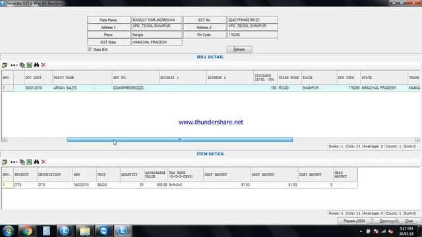Click binoculars find icon in Item Detail toolbar
The width and height of the screenshot is (422, 237).
pyautogui.click(x=36, y=162)
